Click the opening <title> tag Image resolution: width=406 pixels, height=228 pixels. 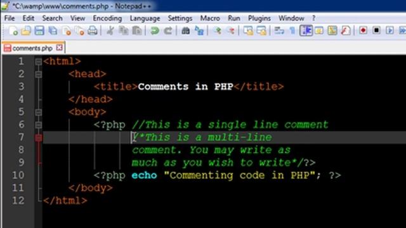115,87
